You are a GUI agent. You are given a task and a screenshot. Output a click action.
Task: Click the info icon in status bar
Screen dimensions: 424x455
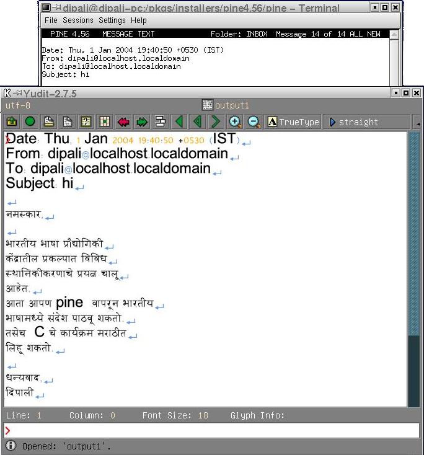point(11,446)
